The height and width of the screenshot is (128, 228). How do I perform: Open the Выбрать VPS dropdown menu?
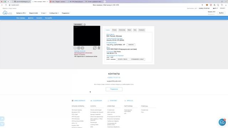[x=21, y=13]
